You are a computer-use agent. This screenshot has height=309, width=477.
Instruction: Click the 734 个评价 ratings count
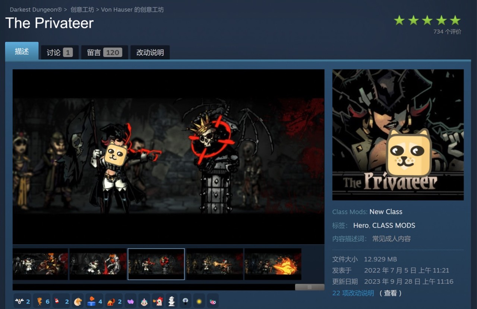(447, 32)
